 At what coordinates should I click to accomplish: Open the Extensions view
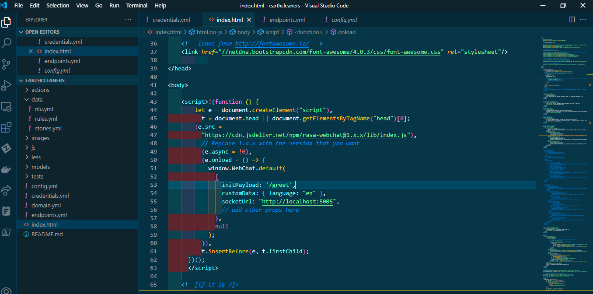coord(6,127)
